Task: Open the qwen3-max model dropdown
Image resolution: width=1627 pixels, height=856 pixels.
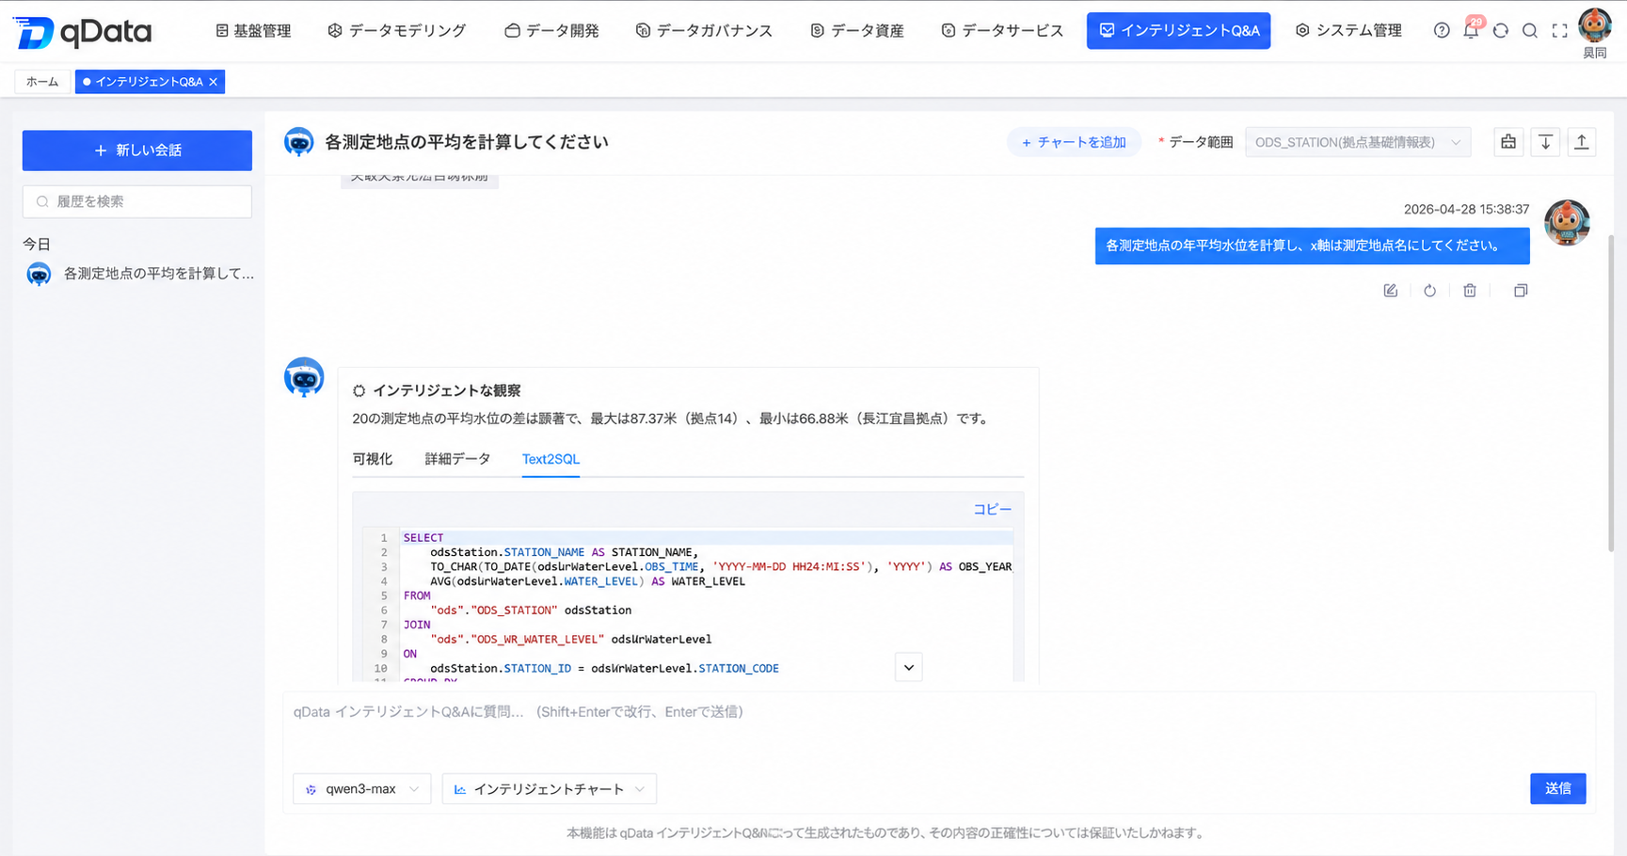Action: click(x=362, y=789)
